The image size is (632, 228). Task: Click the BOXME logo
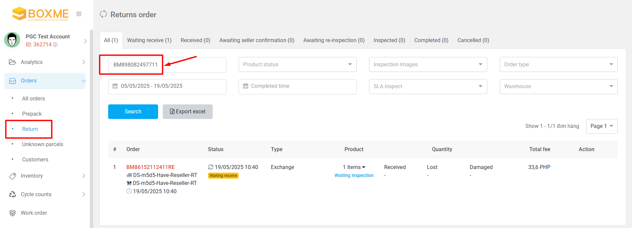coord(40,14)
